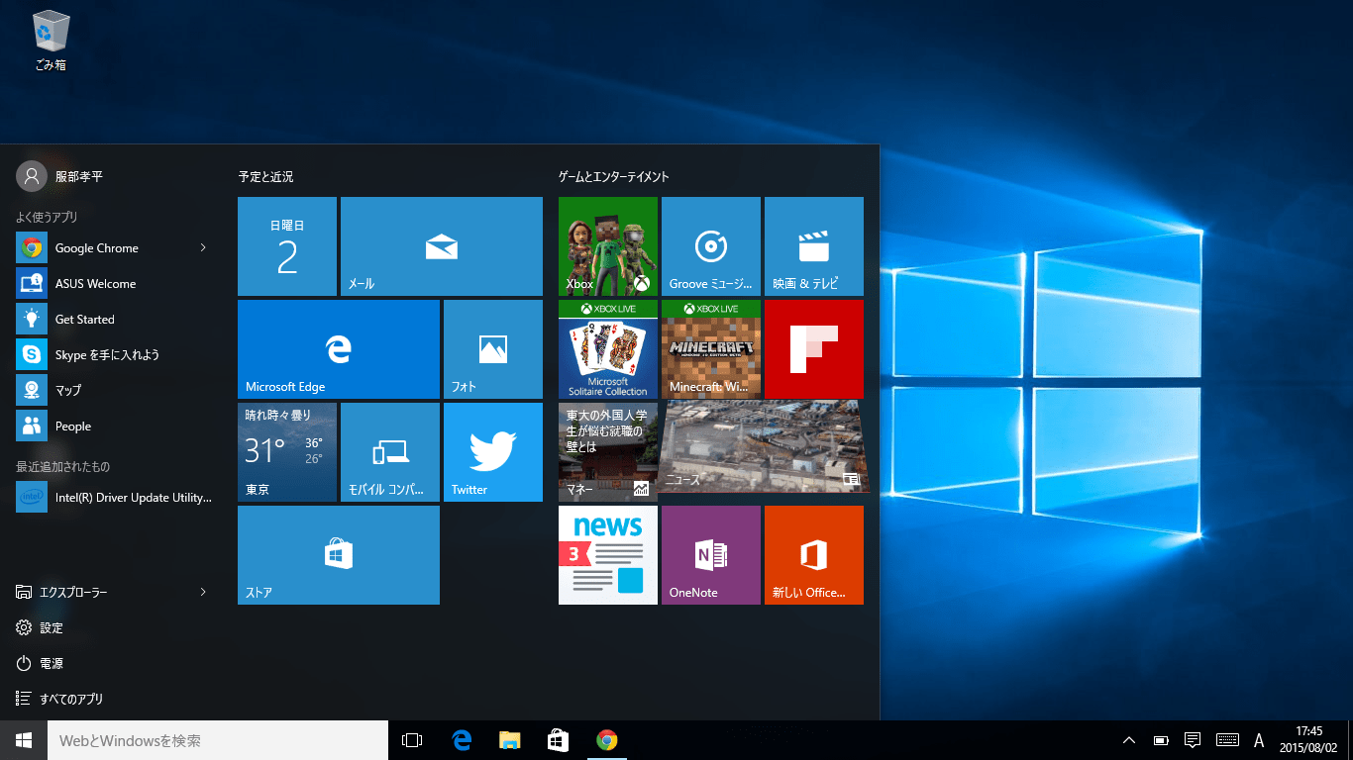Open the touch keyboard icon
Screen dimensions: 1353x760
(x=1227, y=740)
